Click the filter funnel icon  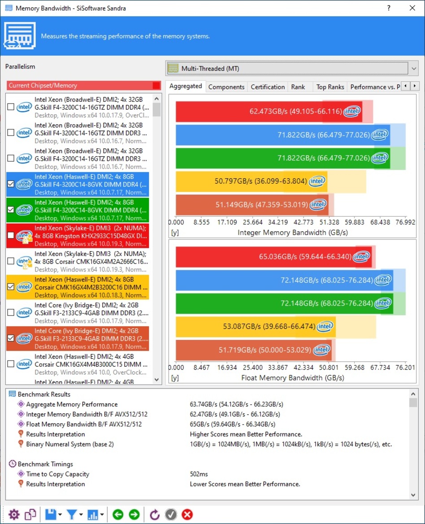point(71,514)
